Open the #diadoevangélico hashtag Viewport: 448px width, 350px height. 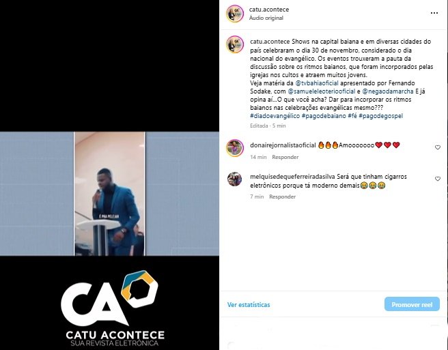(x=275, y=116)
